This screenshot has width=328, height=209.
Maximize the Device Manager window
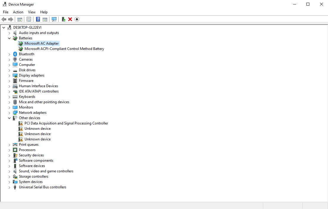308,4
